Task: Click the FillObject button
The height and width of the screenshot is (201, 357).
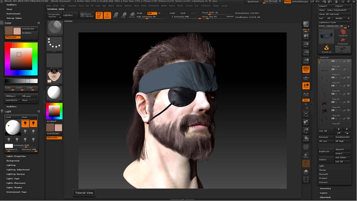Action: click(12, 96)
